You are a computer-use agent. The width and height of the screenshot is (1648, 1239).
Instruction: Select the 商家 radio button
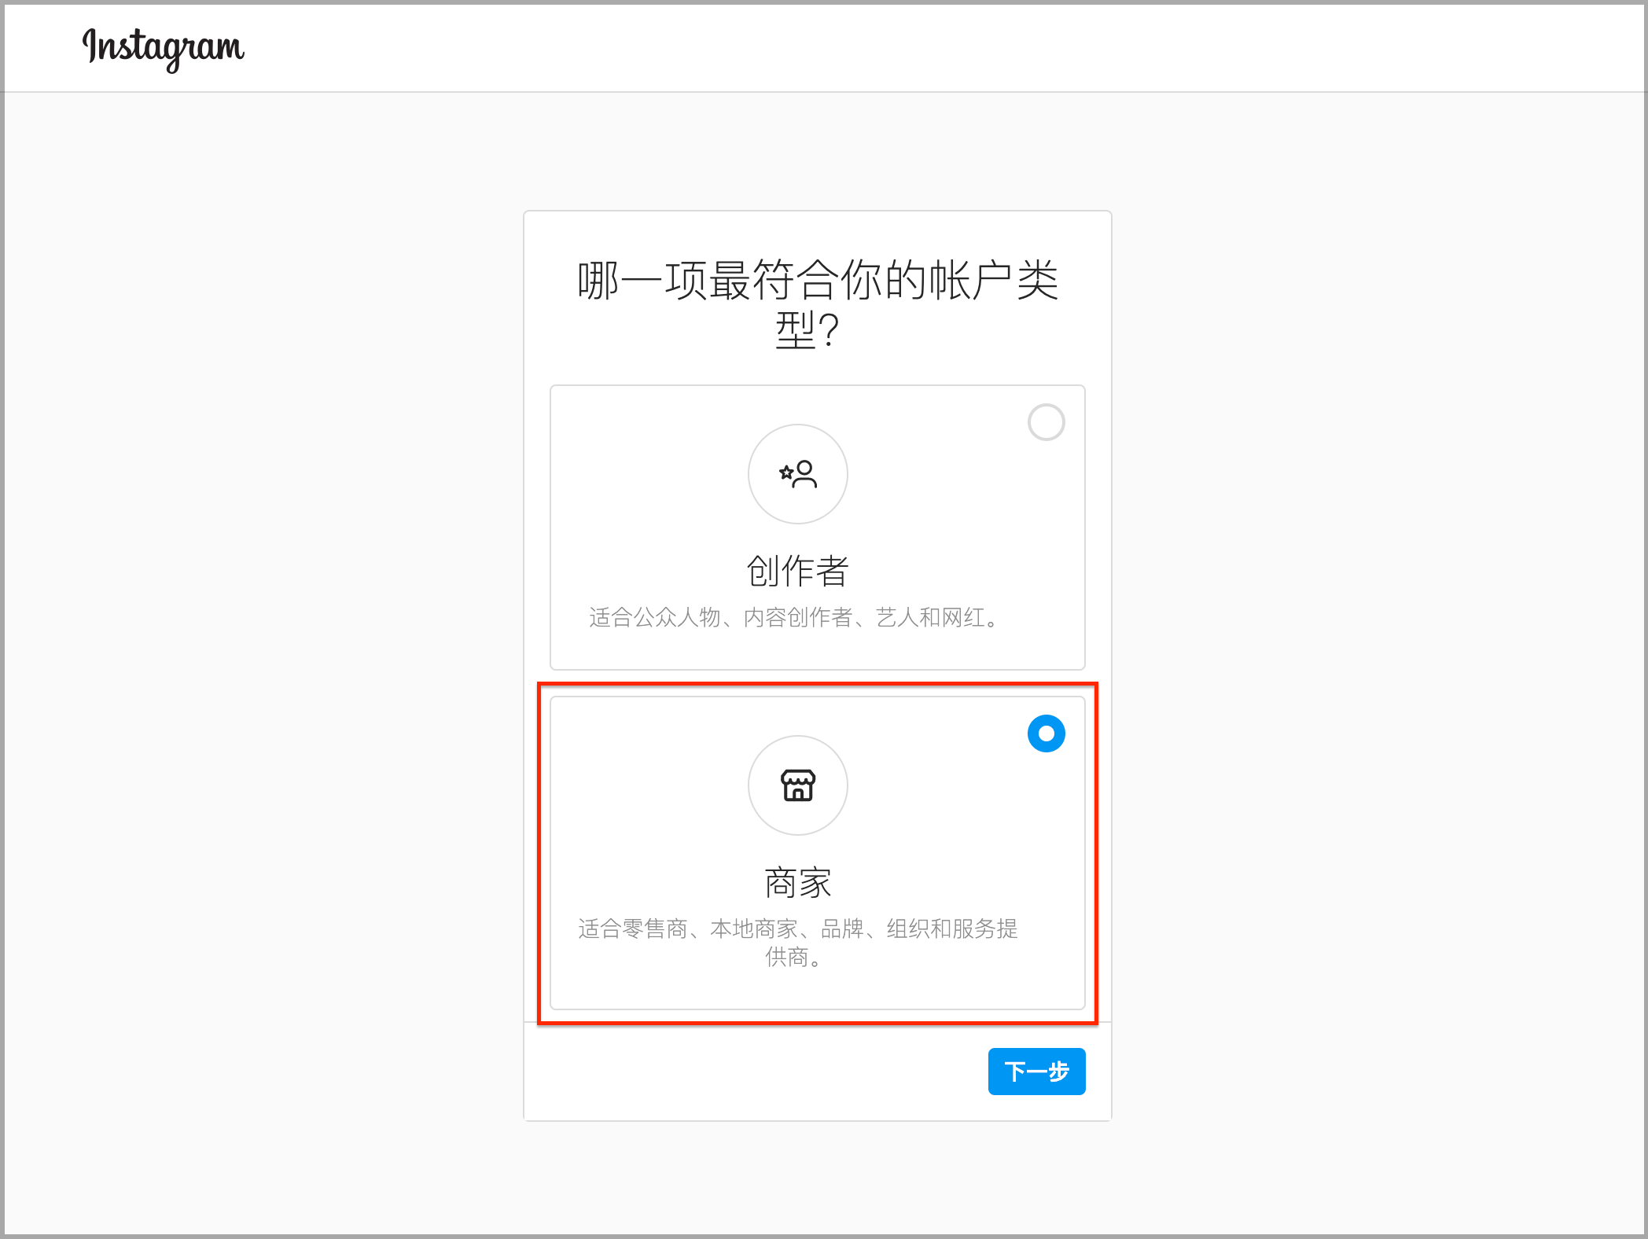pyautogui.click(x=1047, y=733)
